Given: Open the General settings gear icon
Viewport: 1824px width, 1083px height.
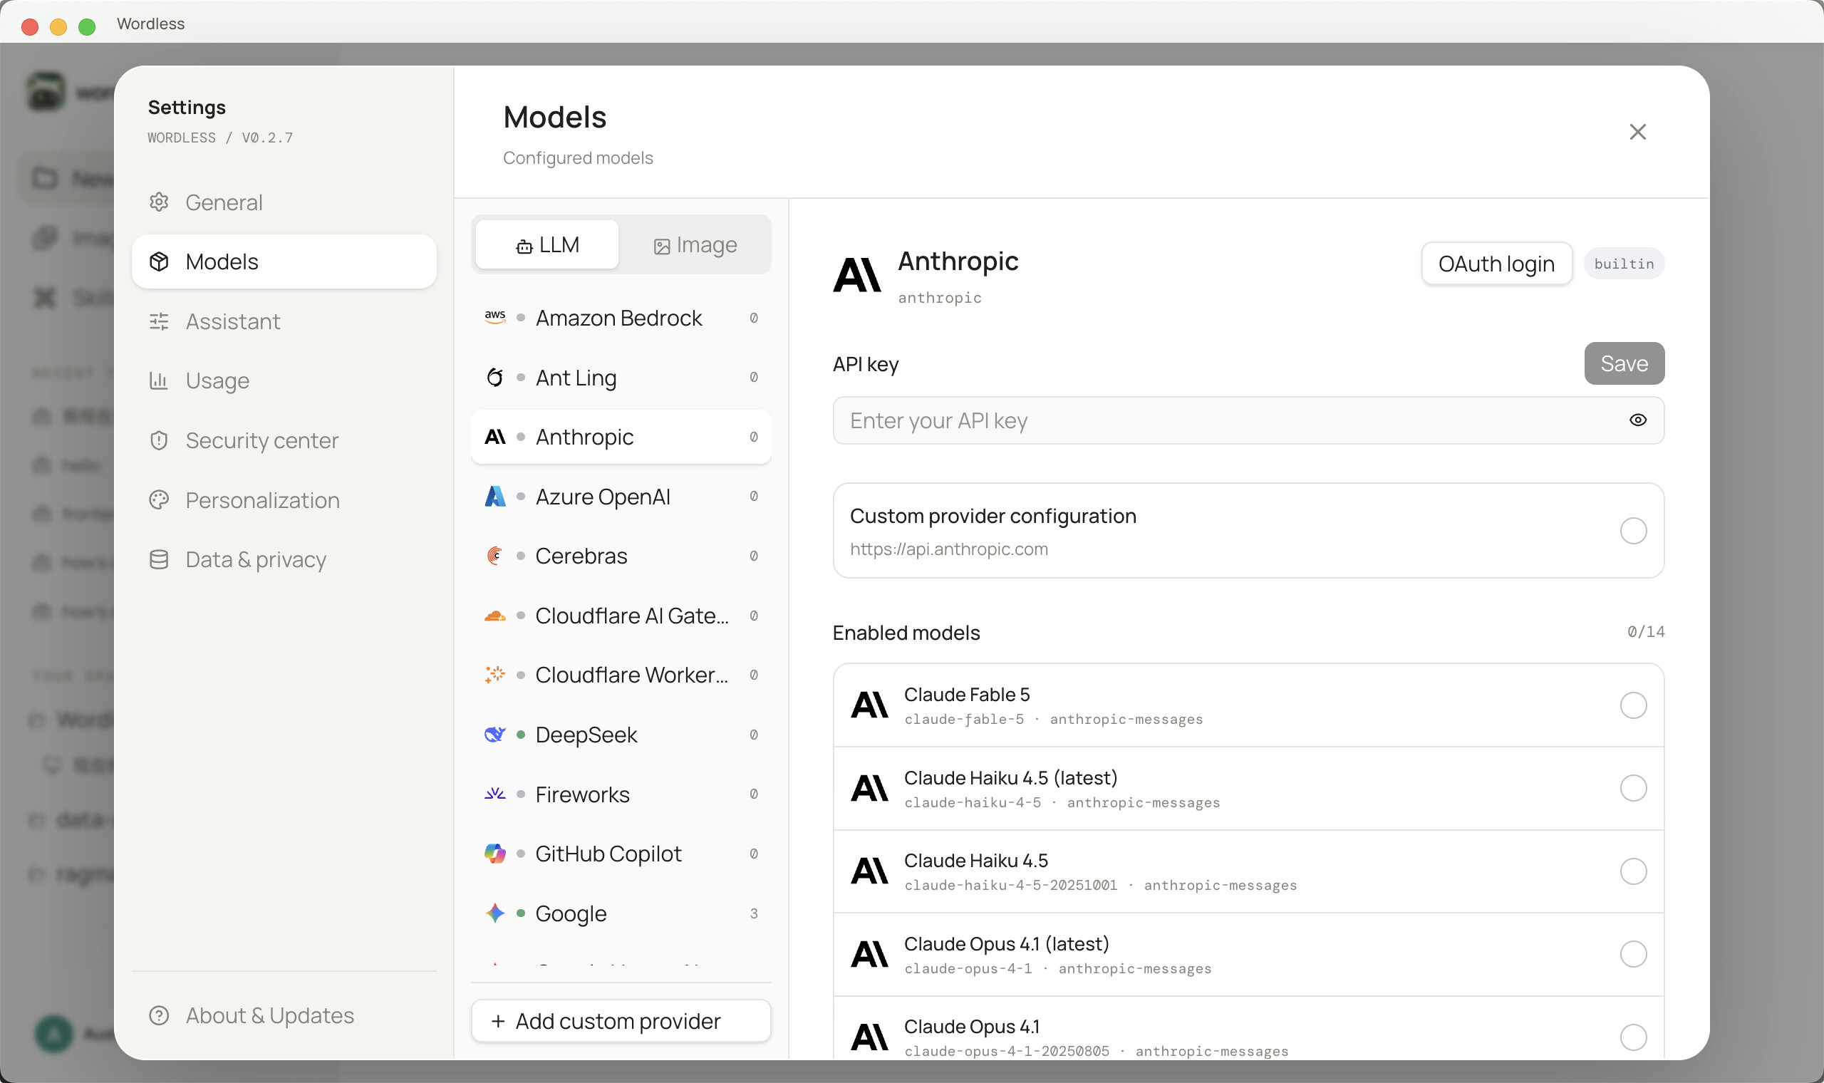Looking at the screenshot, I should [159, 202].
